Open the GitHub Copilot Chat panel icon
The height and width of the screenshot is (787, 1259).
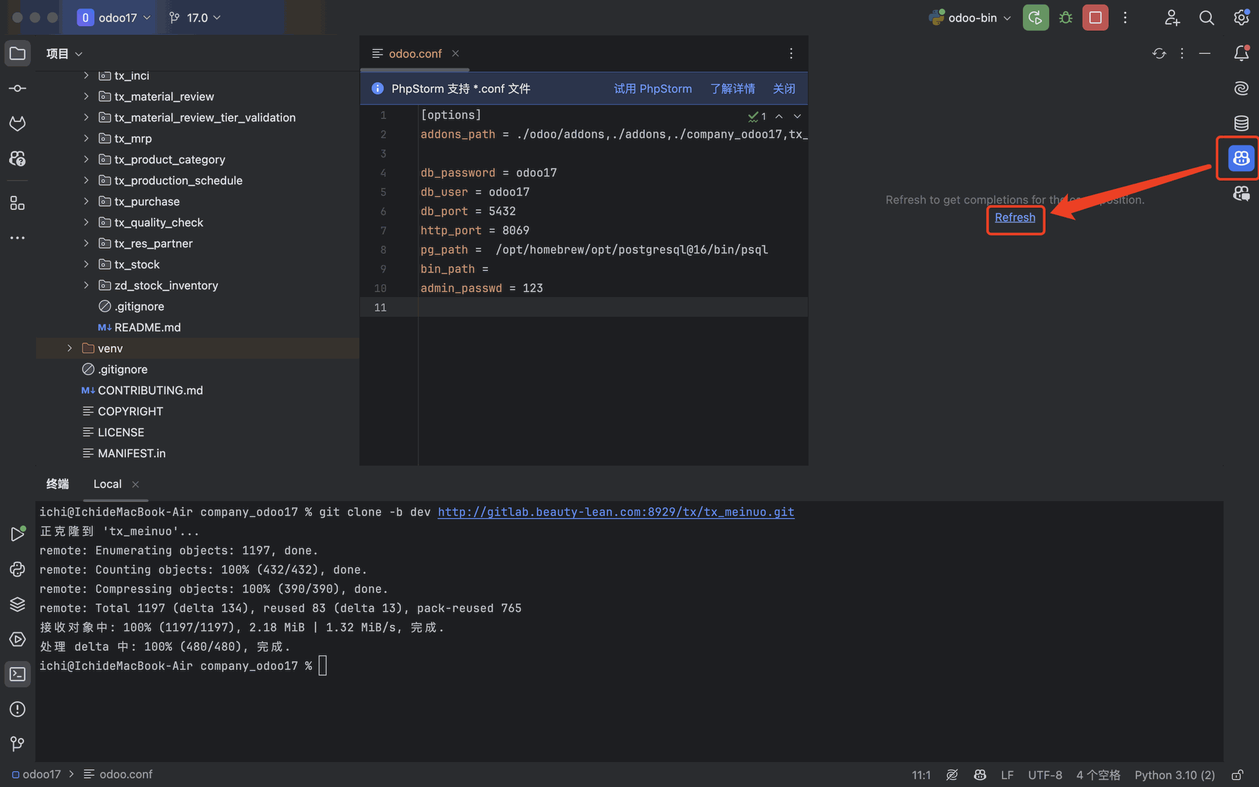click(x=1241, y=193)
